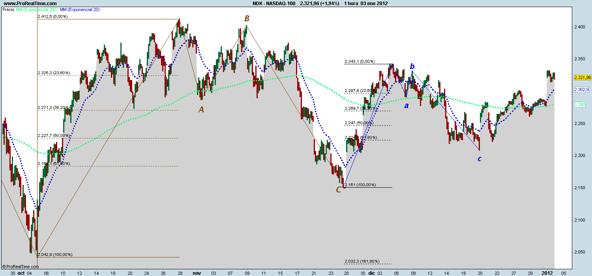Click the "09" date label on time axis

(x=247, y=273)
